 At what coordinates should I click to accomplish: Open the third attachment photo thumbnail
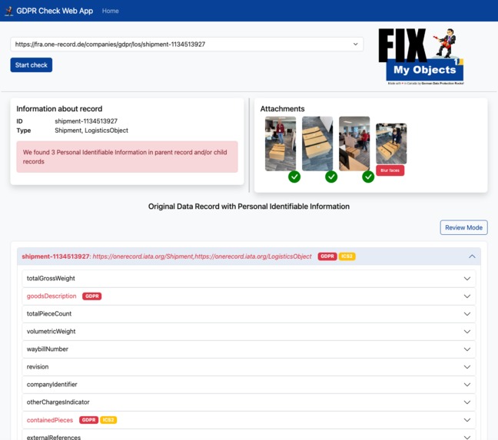pyautogui.click(x=354, y=144)
